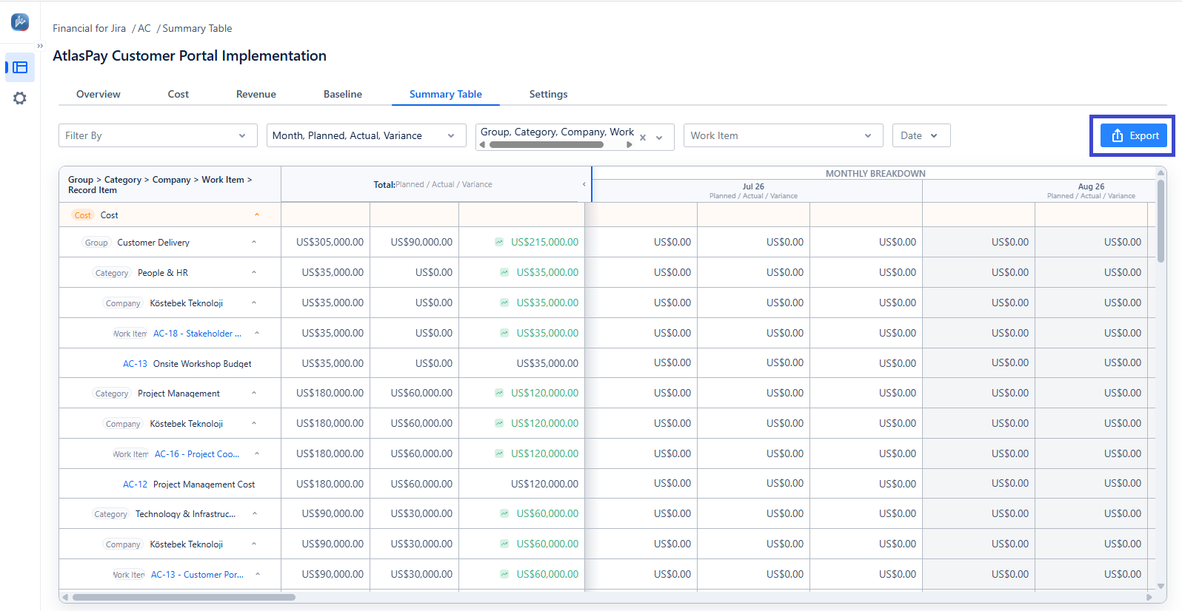
Task: Clear the grouping selection with the x icon
Action: [x=643, y=138]
